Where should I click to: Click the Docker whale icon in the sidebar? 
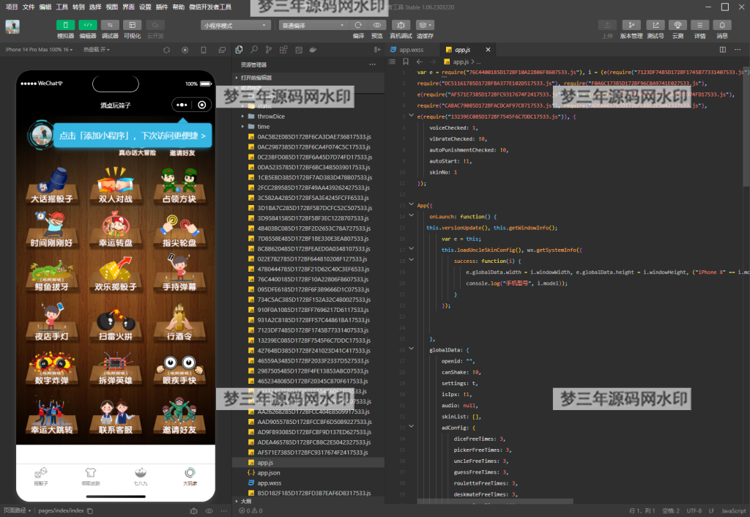[313, 50]
